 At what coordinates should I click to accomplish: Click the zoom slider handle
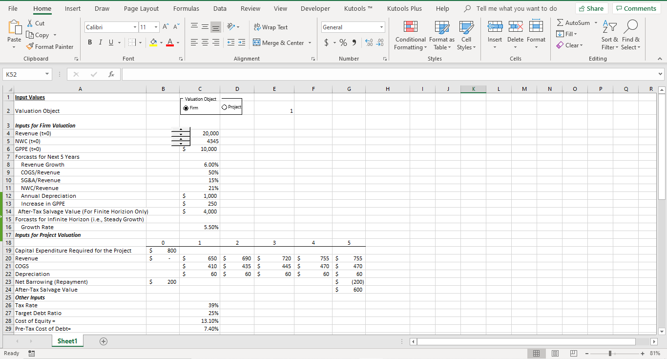coord(610,353)
